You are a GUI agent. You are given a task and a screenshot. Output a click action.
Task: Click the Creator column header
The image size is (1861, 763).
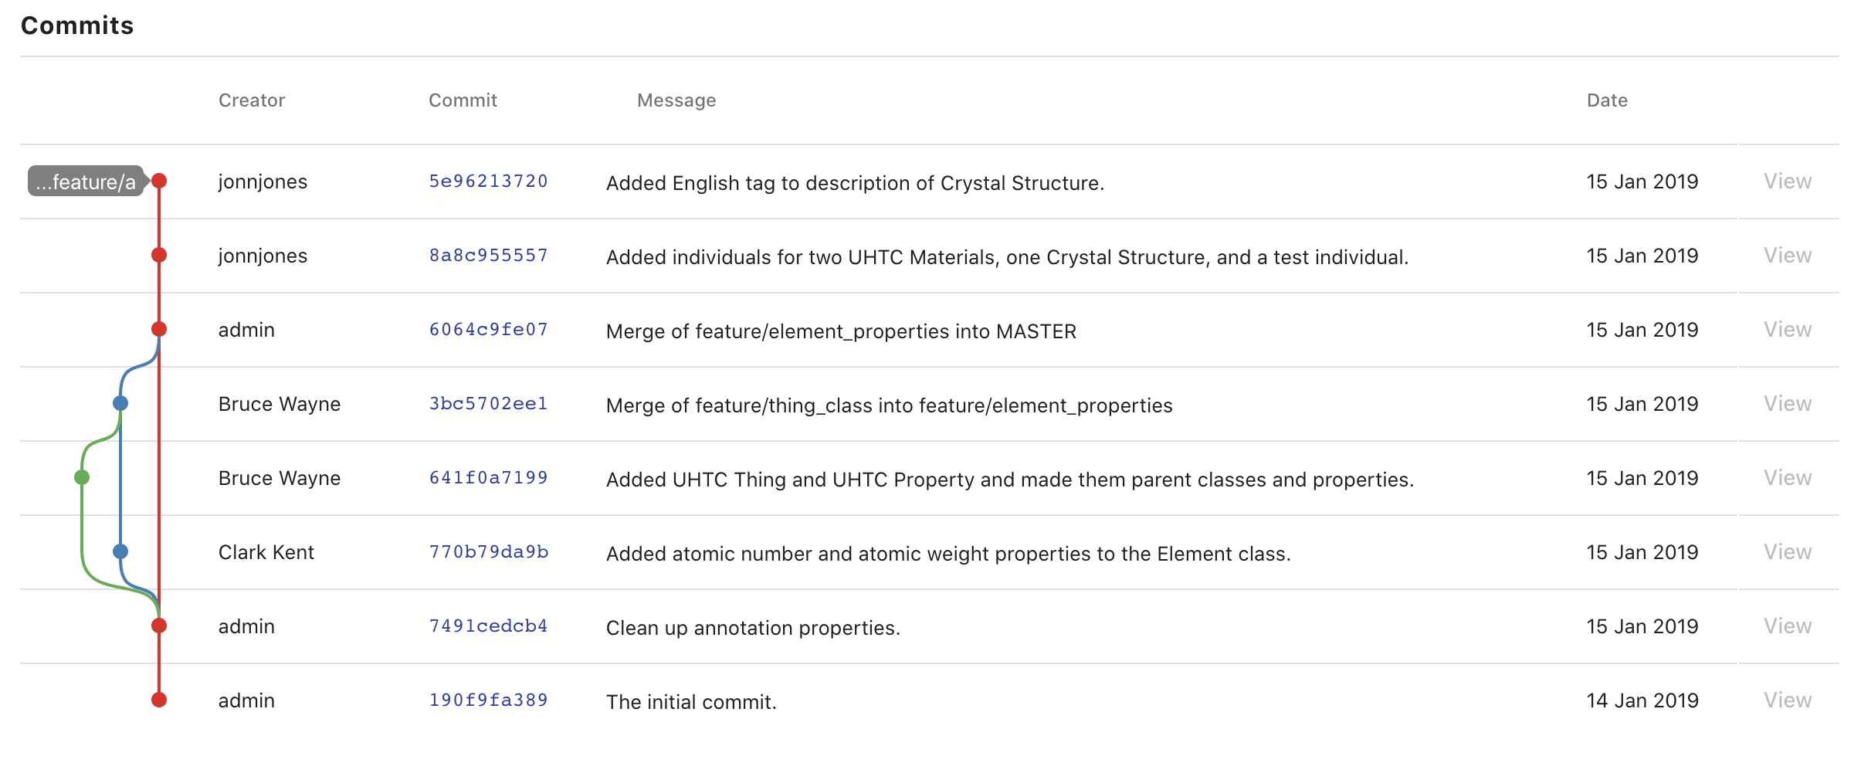pyautogui.click(x=251, y=100)
